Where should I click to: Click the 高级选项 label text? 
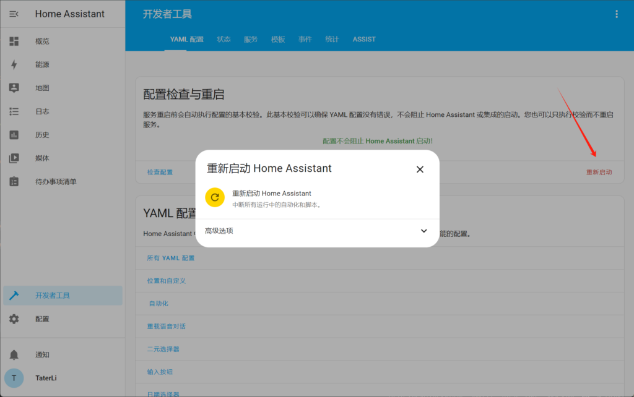click(219, 231)
